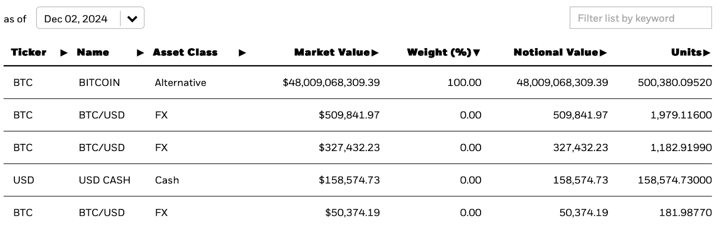Click the Weight (%) descending sort arrow

[x=477, y=53]
